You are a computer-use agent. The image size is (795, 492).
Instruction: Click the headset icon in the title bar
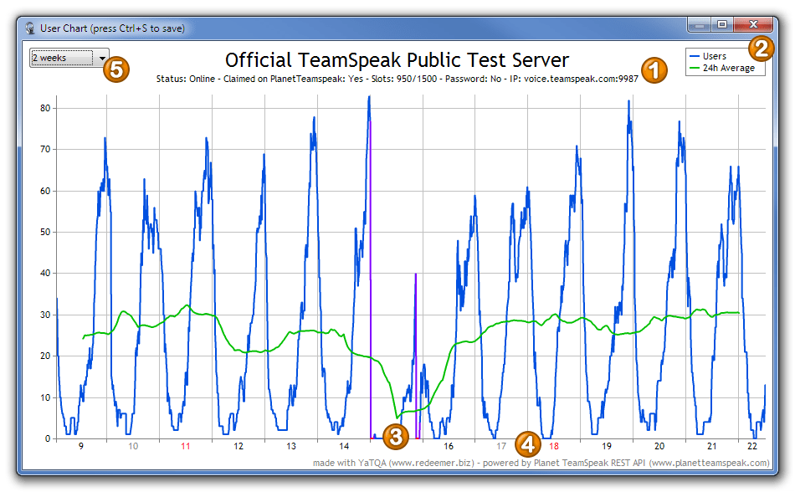point(30,28)
